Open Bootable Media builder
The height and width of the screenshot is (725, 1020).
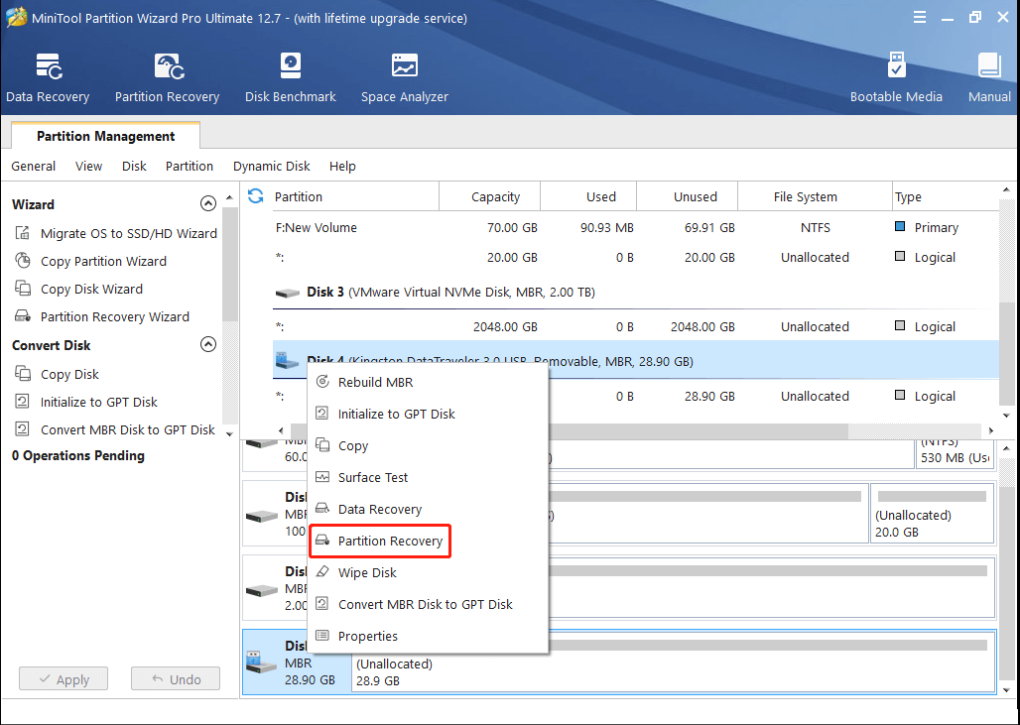pyautogui.click(x=896, y=78)
